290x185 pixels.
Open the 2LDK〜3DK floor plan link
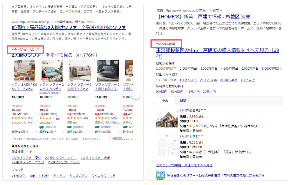[209, 80]
